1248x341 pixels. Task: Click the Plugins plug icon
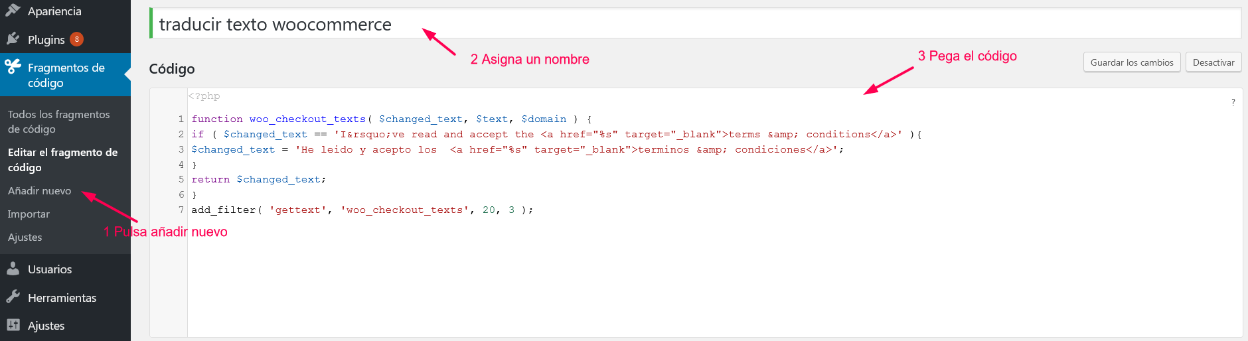(13, 38)
